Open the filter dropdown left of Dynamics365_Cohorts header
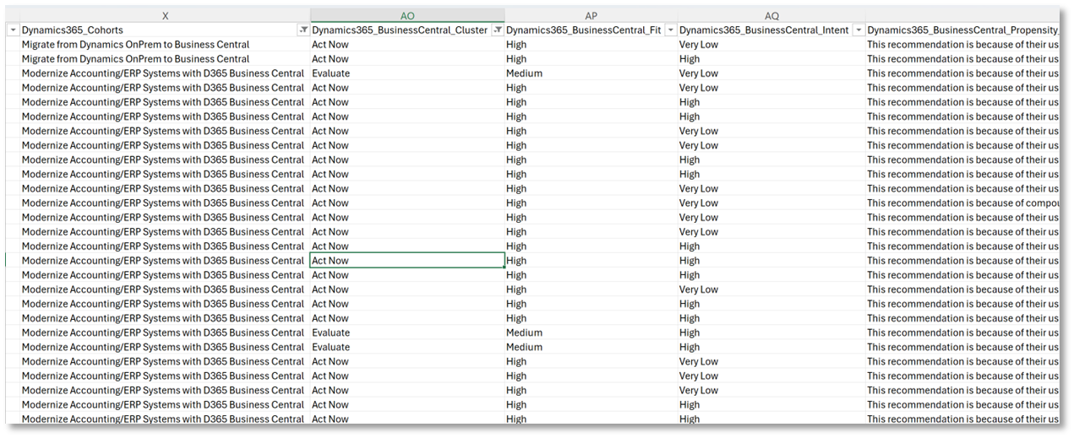Image resolution: width=1074 pixels, height=438 pixels. (13, 30)
